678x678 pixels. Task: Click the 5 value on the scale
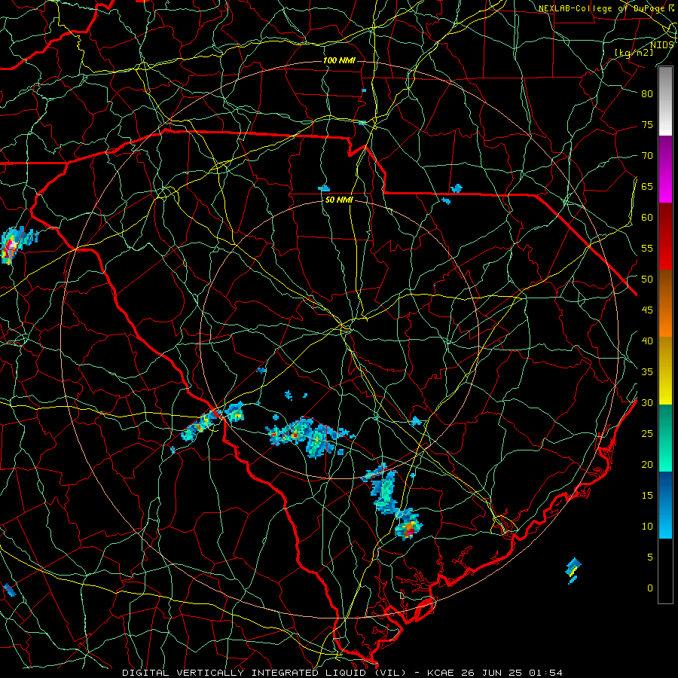(650, 557)
